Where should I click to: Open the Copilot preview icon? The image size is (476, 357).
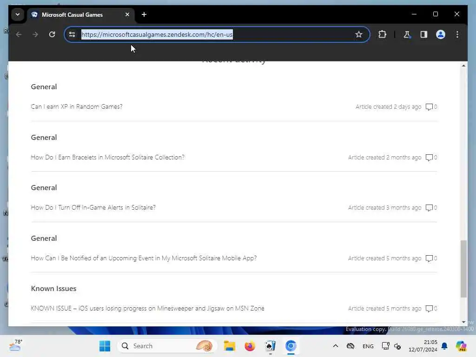point(461,346)
